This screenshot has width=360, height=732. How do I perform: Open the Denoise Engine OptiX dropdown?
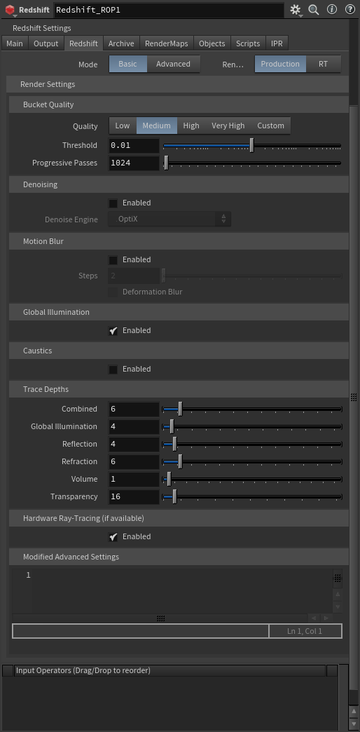tap(169, 219)
